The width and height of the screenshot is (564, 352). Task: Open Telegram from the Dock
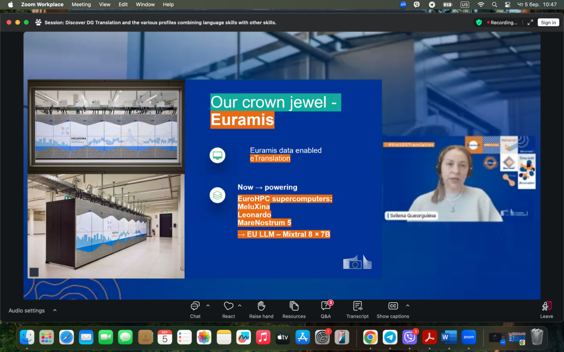pos(390,337)
